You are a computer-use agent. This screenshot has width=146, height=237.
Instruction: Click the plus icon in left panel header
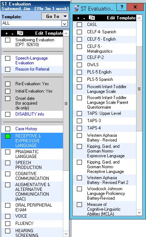pos(7,33)
